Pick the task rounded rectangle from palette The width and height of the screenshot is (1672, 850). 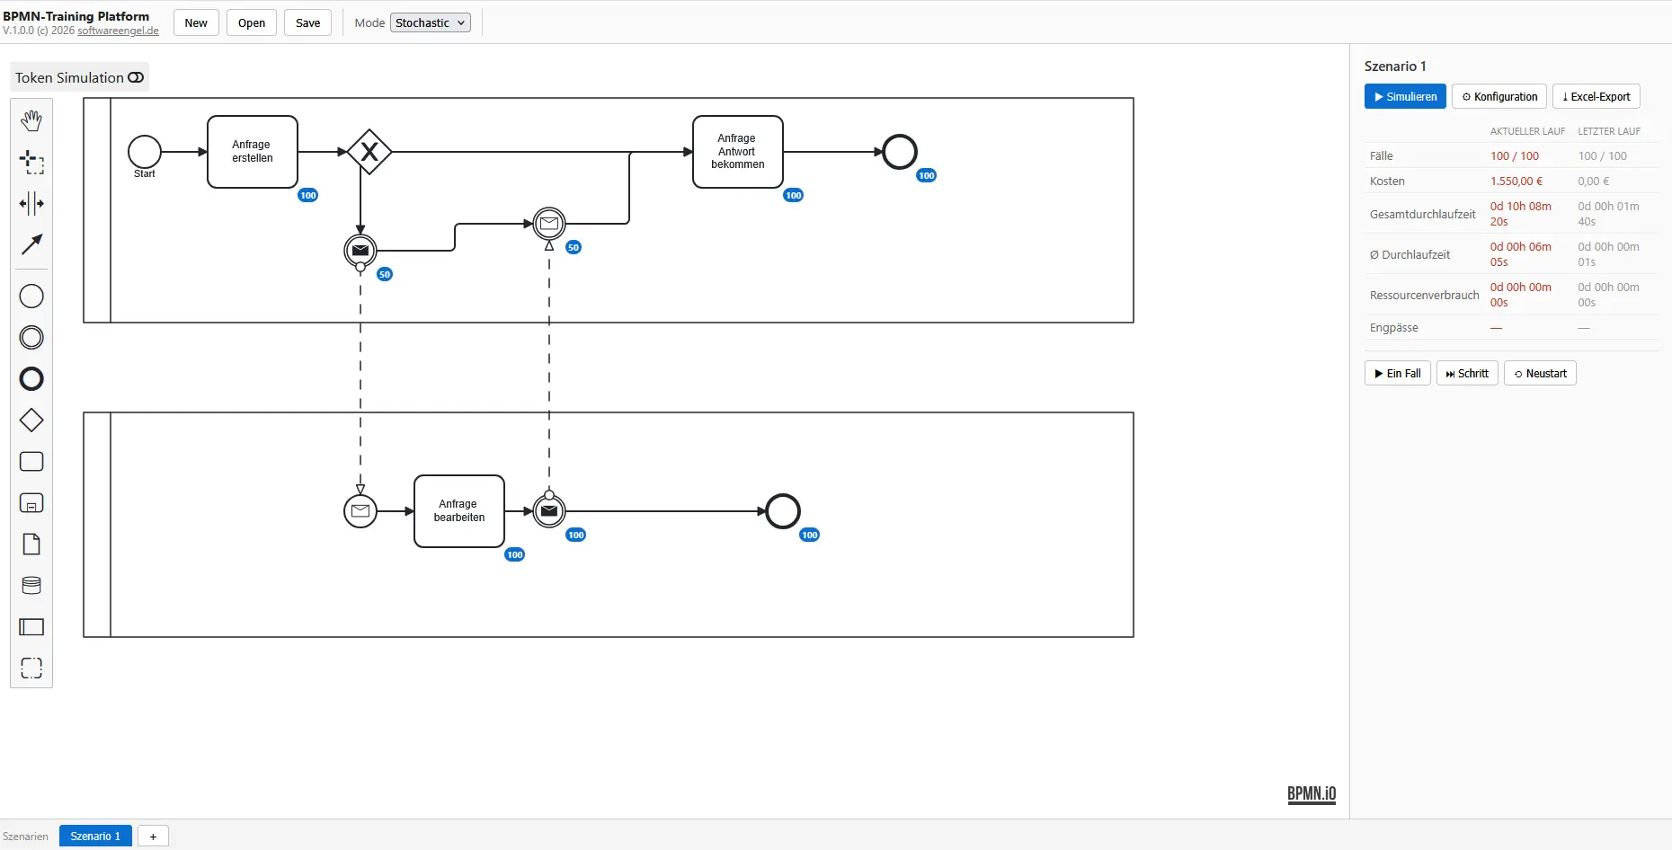(31, 462)
